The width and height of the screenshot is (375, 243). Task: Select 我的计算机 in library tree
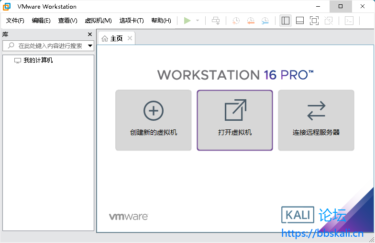tap(38, 60)
